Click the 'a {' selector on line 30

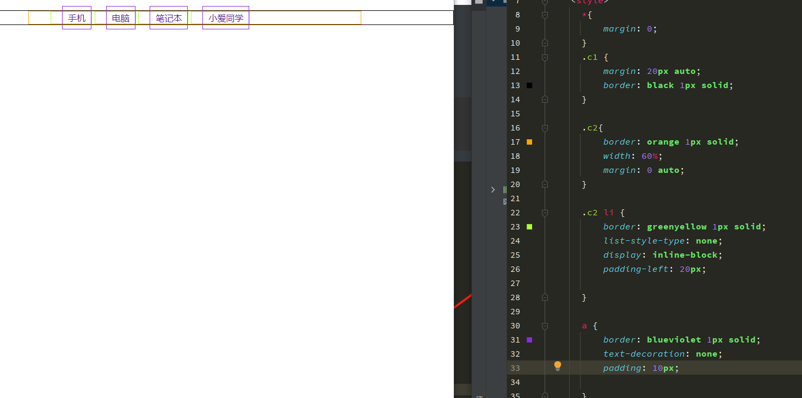589,326
